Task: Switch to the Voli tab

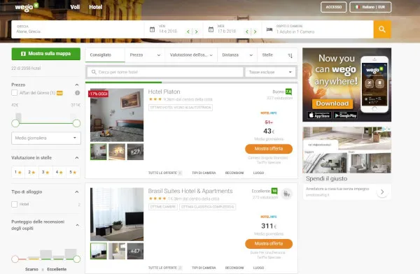Action: click(x=75, y=7)
